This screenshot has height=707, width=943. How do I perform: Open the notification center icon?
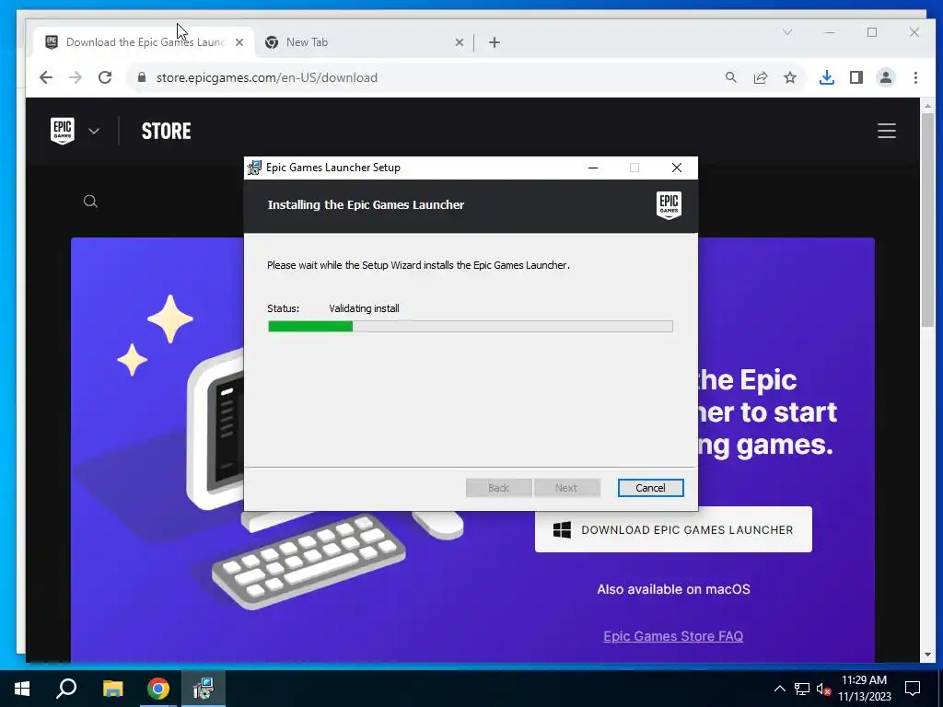pos(913,689)
